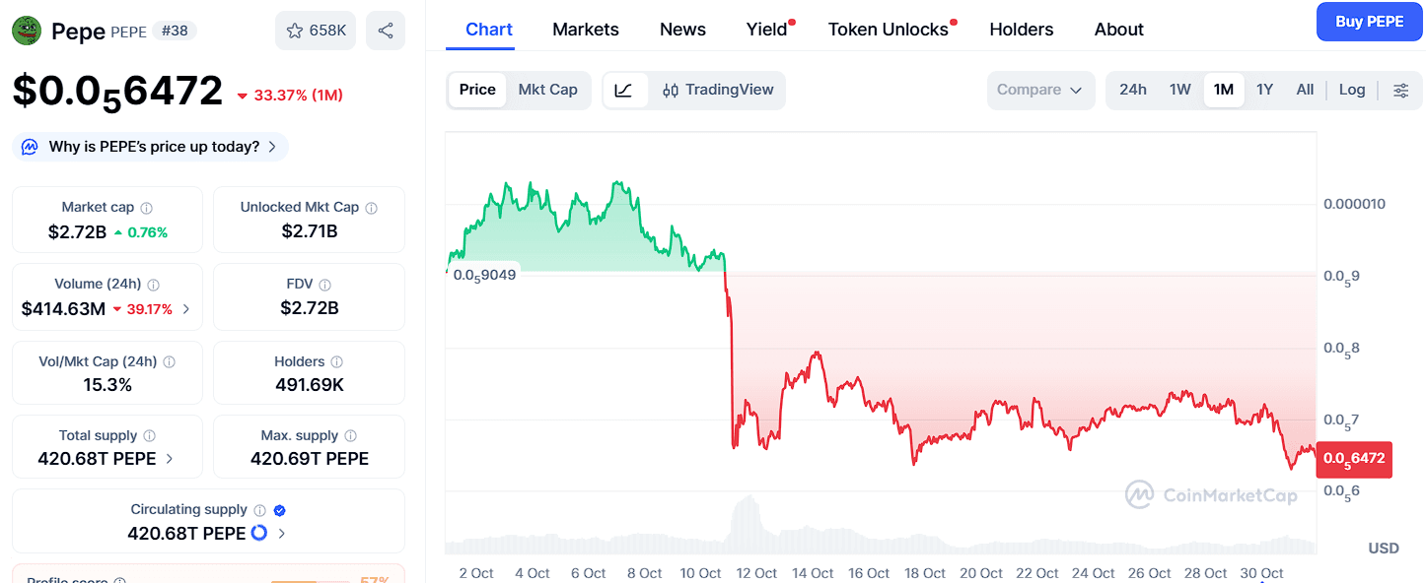
Task: Click Market cap info icon
Action: pyautogui.click(x=147, y=208)
